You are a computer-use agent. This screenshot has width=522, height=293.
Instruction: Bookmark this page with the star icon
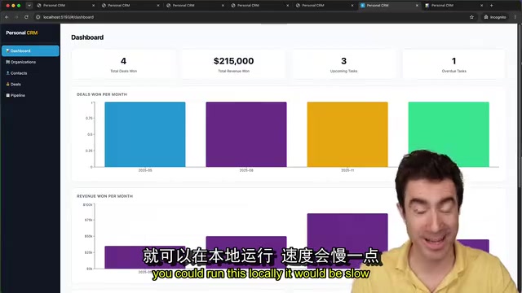pyautogui.click(x=471, y=17)
